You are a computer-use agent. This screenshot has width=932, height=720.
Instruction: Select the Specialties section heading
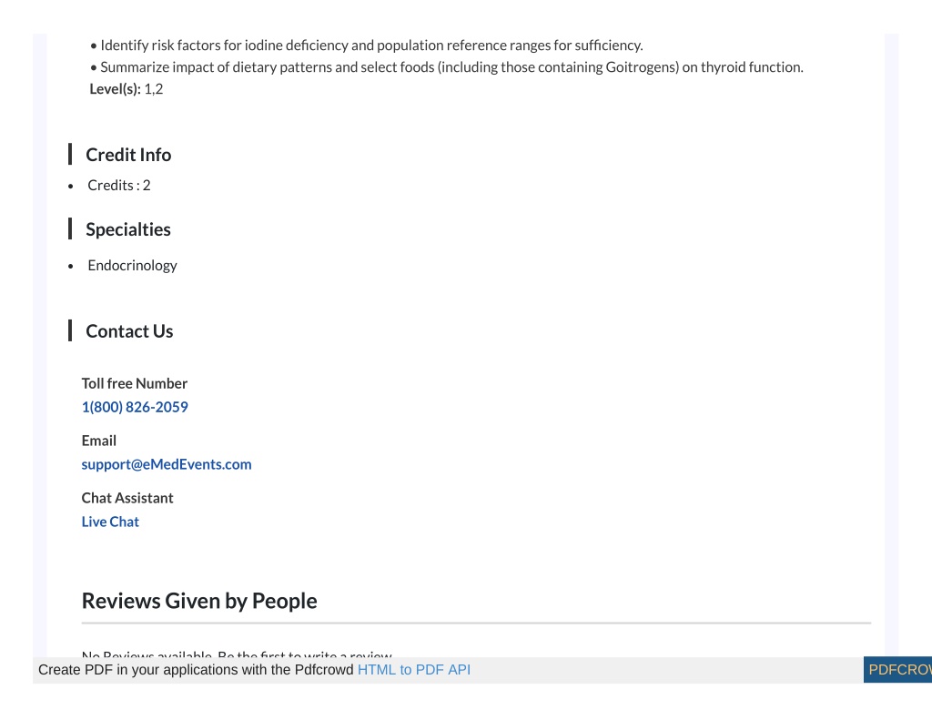[x=128, y=229]
